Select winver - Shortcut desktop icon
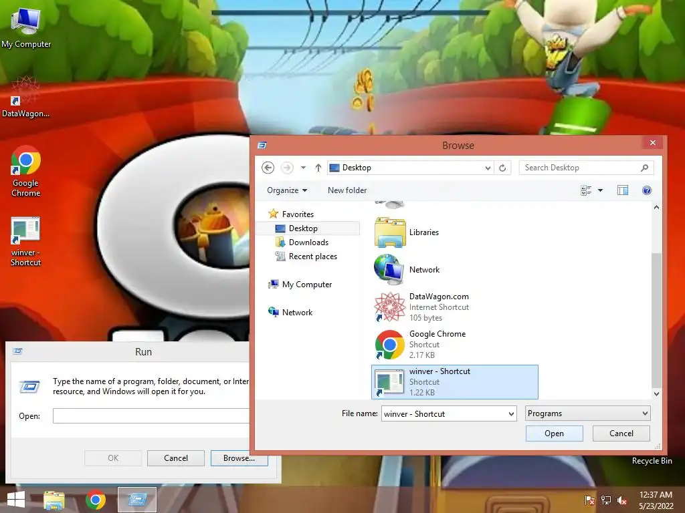The width and height of the screenshot is (685, 513). [26, 241]
